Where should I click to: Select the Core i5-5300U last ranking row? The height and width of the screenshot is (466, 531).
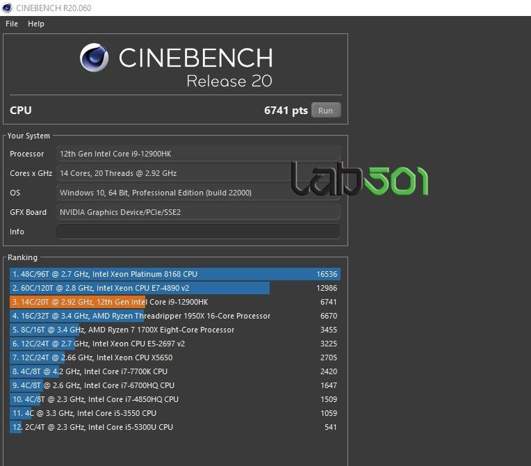(175, 427)
